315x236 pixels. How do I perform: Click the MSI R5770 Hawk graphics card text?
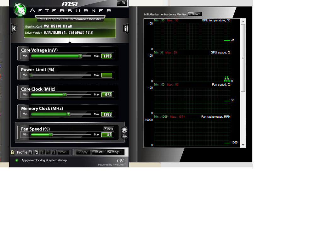click(58, 26)
